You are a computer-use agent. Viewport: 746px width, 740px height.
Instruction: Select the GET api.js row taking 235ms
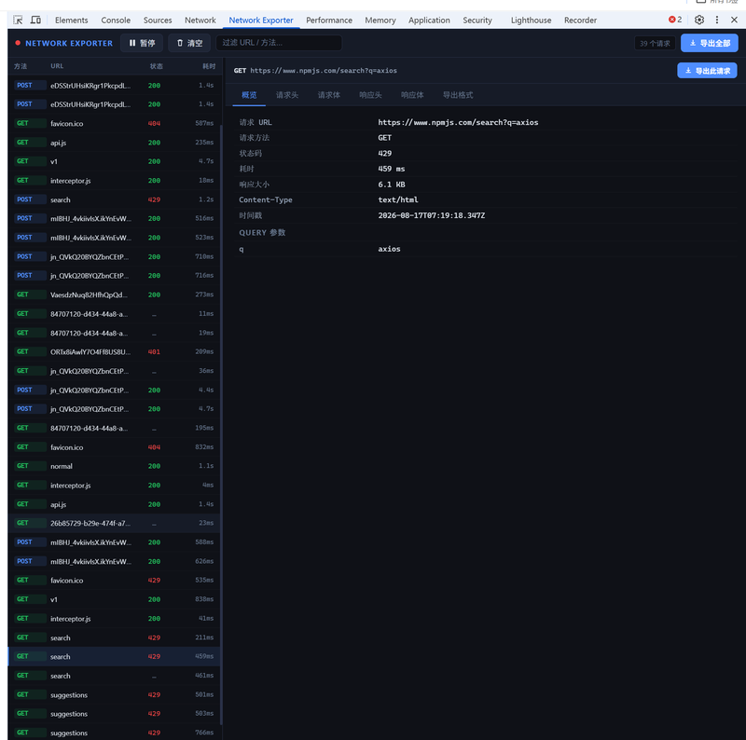click(x=114, y=143)
